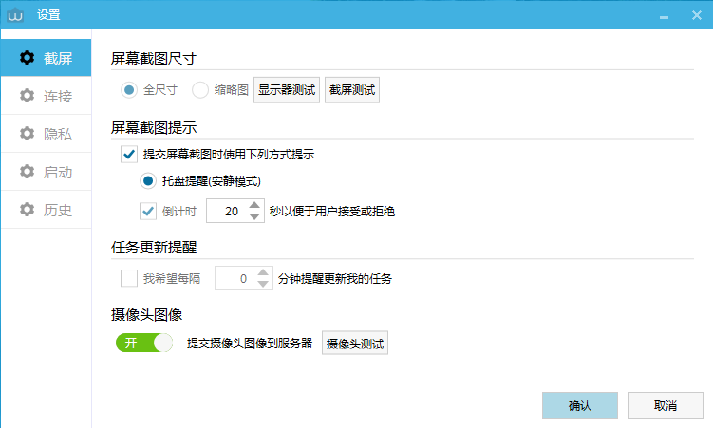Increase countdown seconds with up arrow
This screenshot has width=713, height=428.
(x=254, y=205)
